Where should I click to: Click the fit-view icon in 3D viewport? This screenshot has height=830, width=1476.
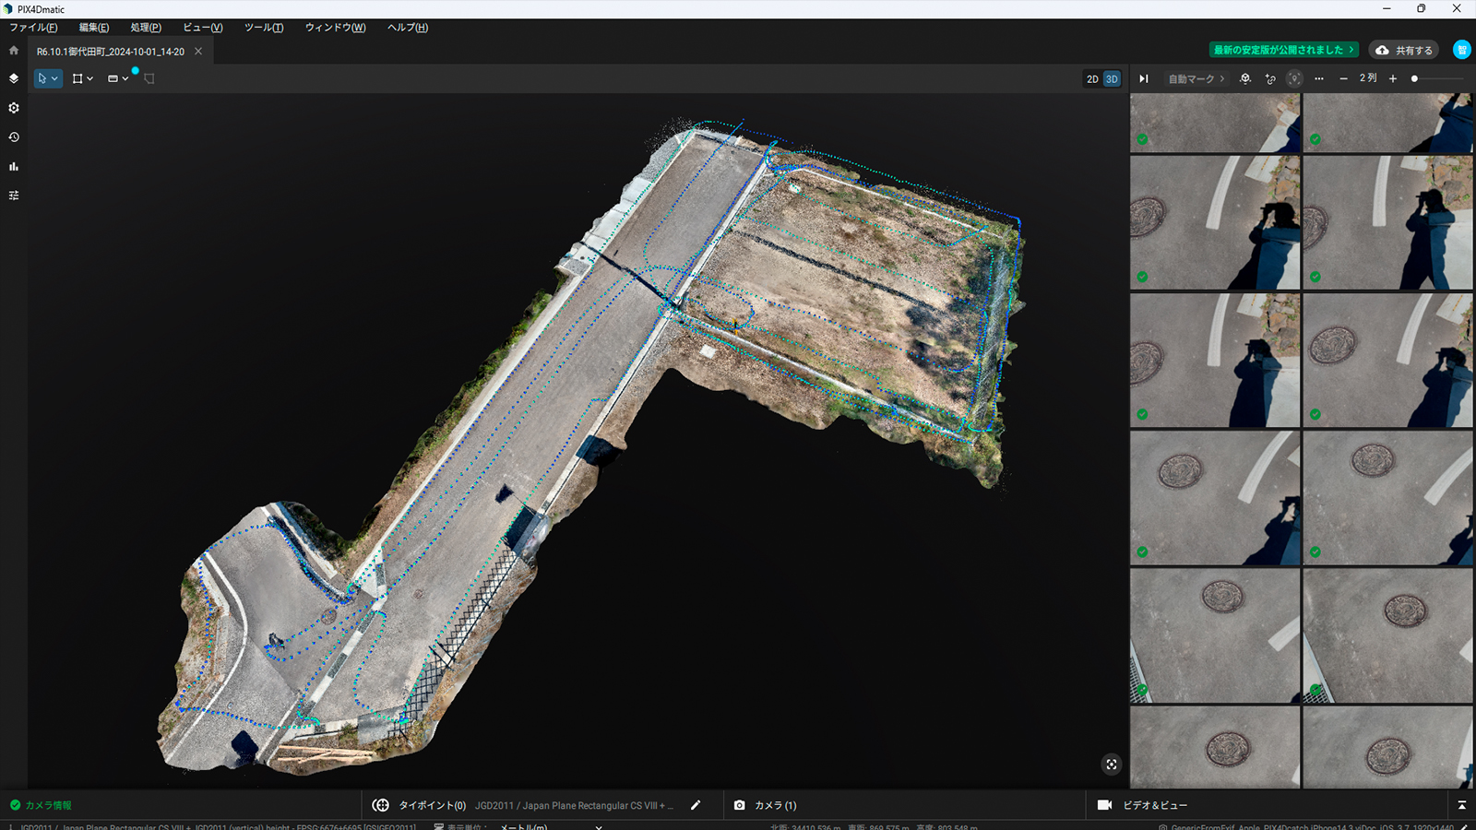(x=1112, y=764)
